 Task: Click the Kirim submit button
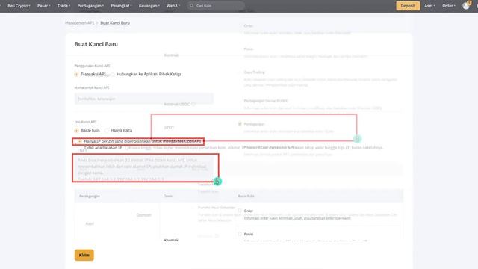(x=84, y=255)
